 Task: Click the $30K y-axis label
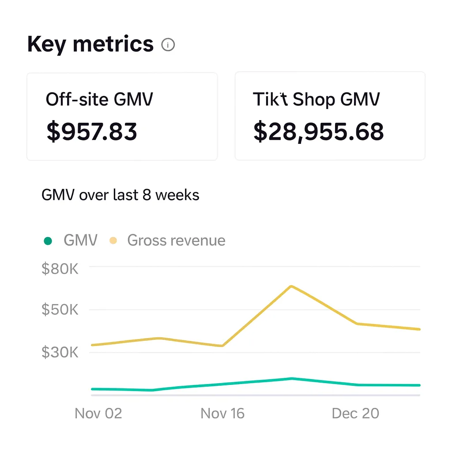[x=60, y=352]
